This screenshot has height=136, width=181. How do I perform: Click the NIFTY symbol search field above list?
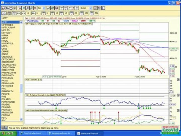coord(12,18)
